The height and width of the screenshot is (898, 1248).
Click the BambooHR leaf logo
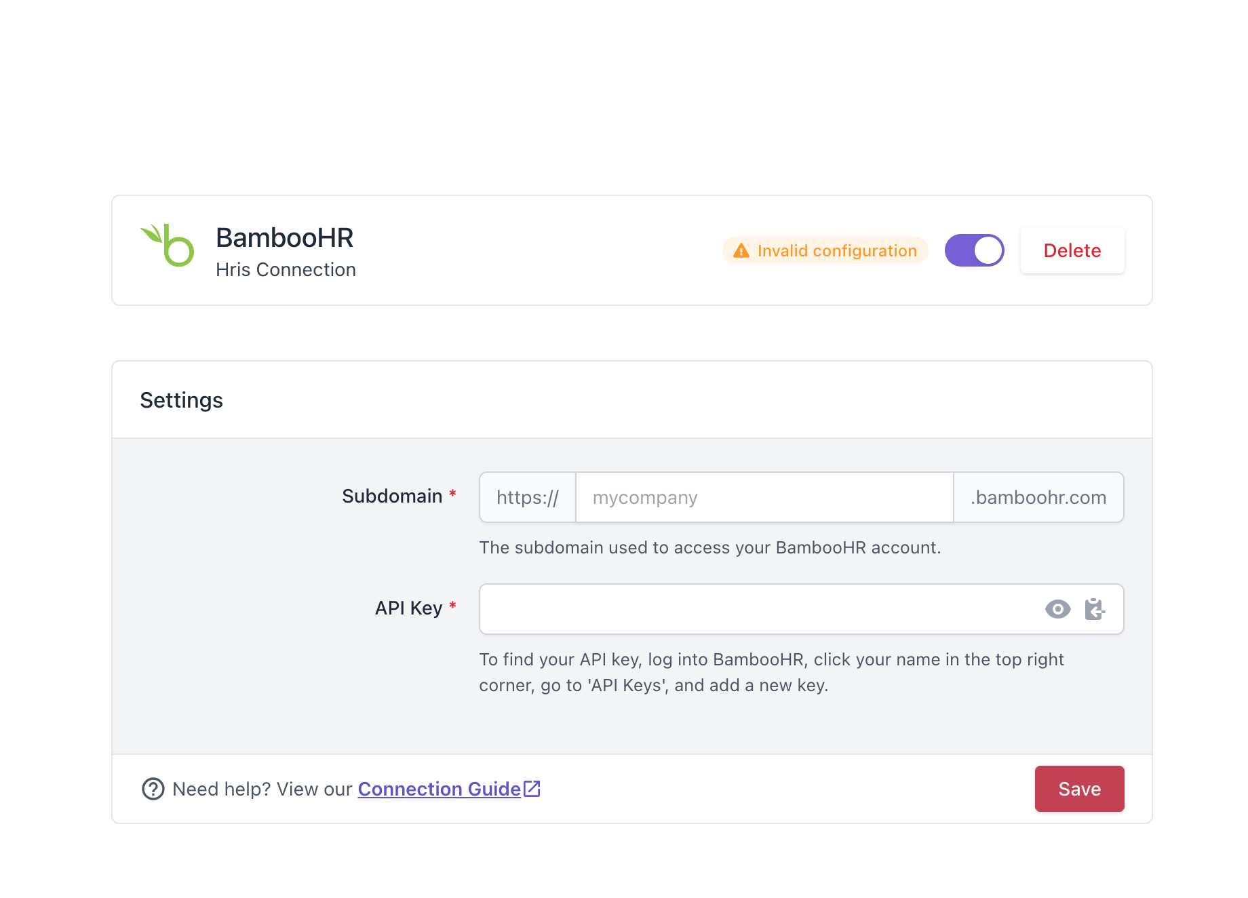pos(167,246)
